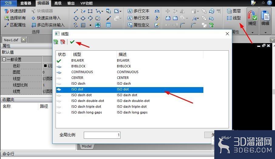Viewport: 275px width, 159px height.
Task: Select the Hatch fill tool
Action: 83,25
